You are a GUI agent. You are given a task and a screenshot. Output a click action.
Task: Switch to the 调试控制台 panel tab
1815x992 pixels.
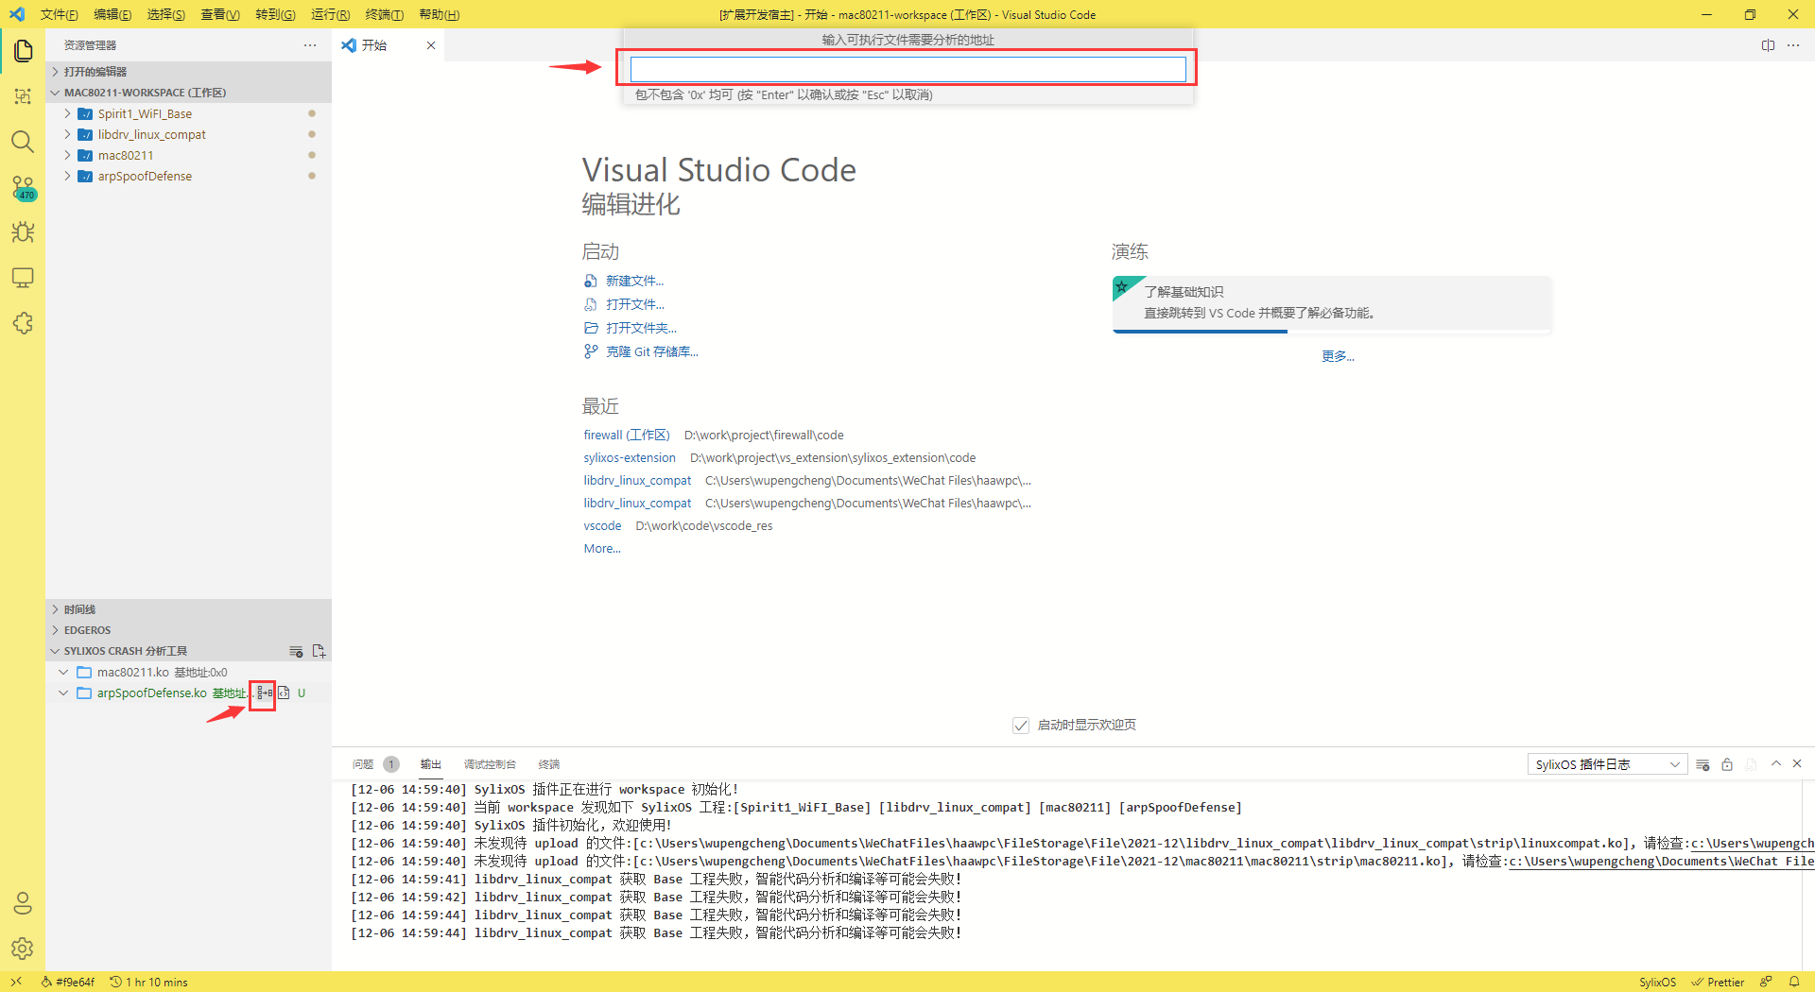coord(490,764)
